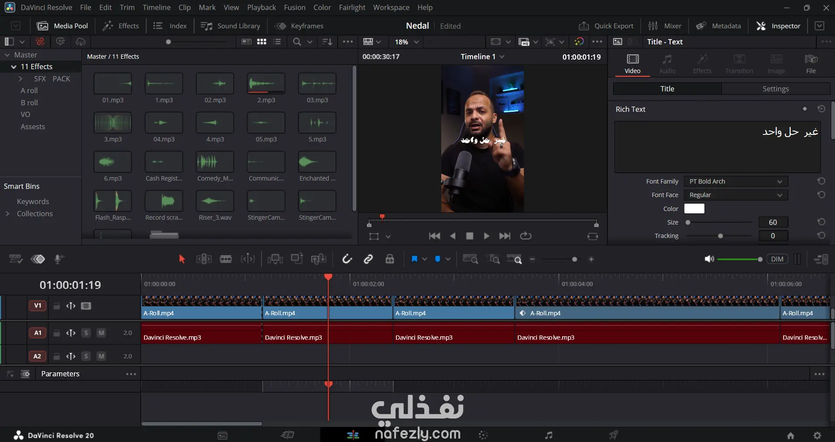
Task: Mute audio with the speaker icon
Action: pos(709,259)
